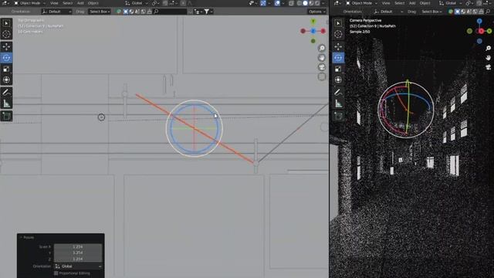This screenshot has height=278, width=494.
Task: Select the Cursor tool in right camera viewport
Action: click(x=338, y=34)
